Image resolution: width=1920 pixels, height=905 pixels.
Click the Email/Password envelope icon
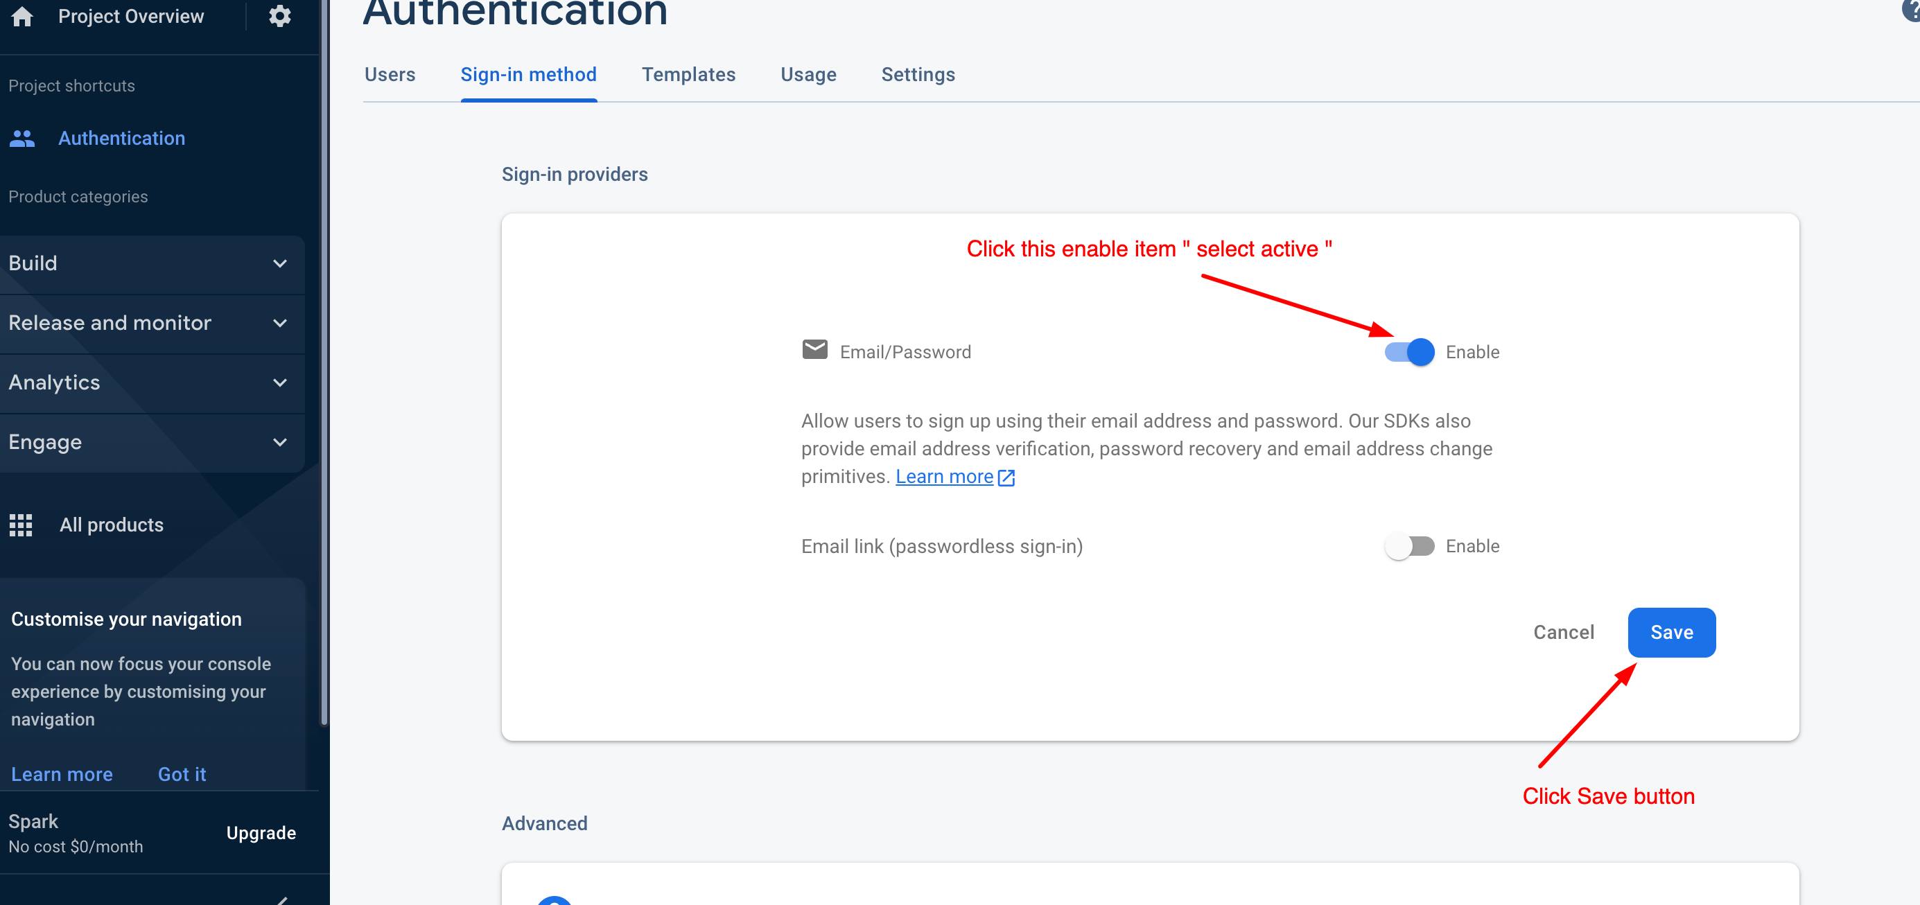pyautogui.click(x=814, y=349)
